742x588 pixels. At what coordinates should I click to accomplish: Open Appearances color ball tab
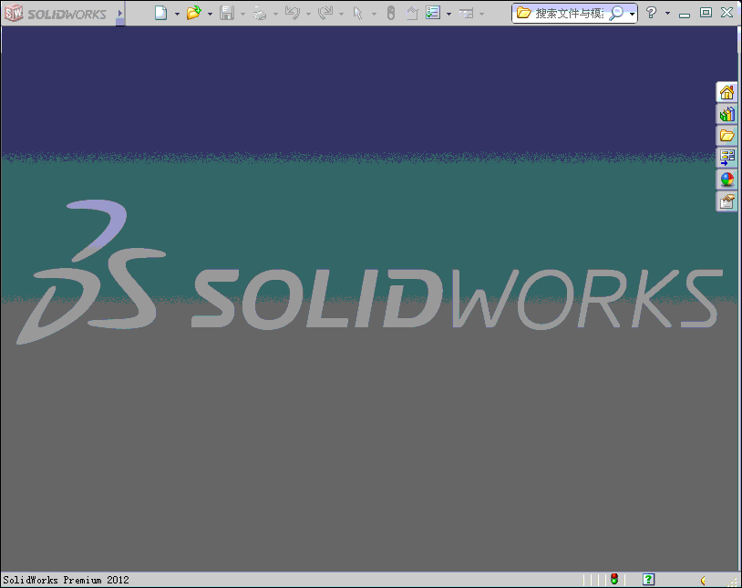[727, 180]
